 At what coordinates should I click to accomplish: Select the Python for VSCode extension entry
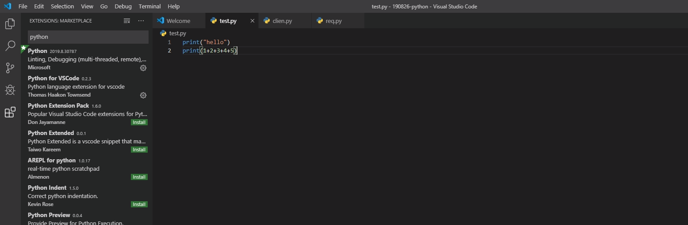click(x=87, y=86)
